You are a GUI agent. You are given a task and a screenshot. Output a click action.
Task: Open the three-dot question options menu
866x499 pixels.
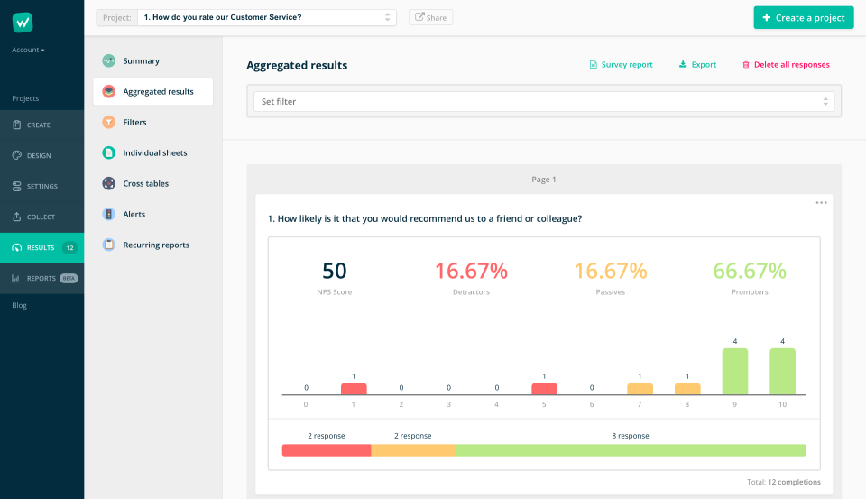[821, 203]
